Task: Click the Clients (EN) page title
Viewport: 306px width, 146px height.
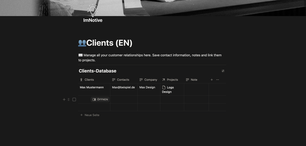Action: click(109, 43)
